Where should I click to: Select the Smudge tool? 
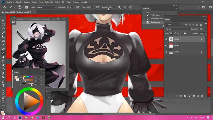(3, 73)
